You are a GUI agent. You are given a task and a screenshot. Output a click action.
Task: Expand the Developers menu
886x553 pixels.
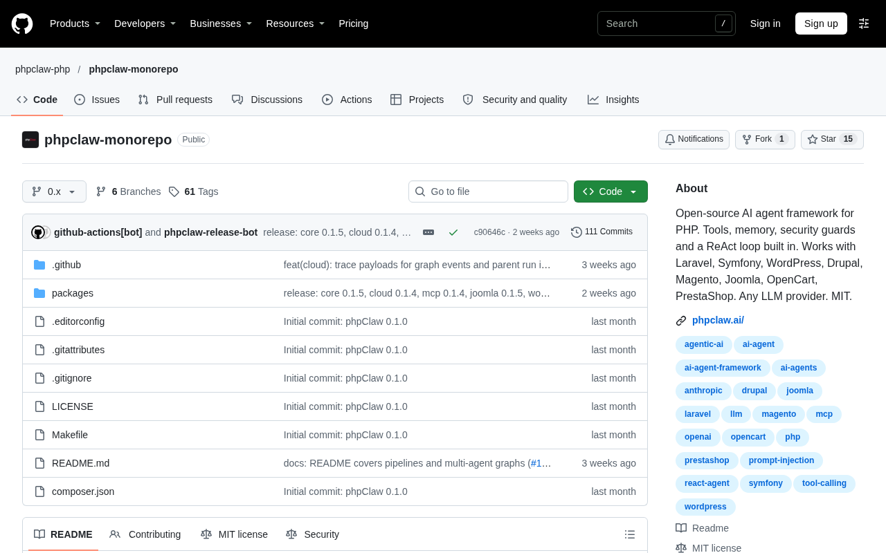[145, 24]
